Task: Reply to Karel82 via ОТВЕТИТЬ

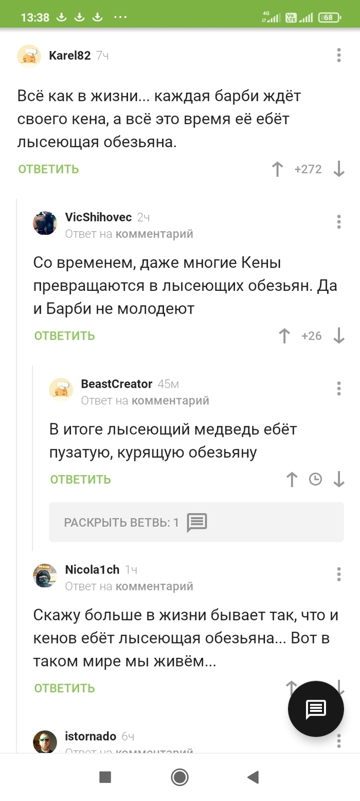Action: pos(48,169)
